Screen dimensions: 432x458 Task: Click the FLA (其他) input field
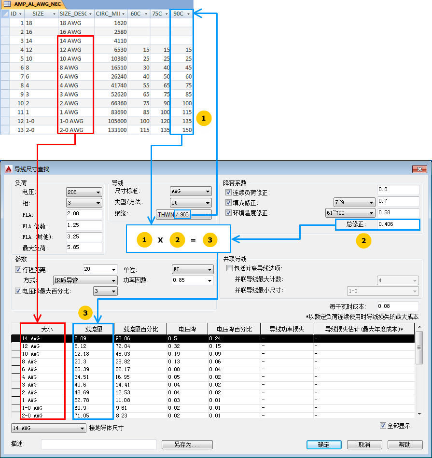coord(84,236)
